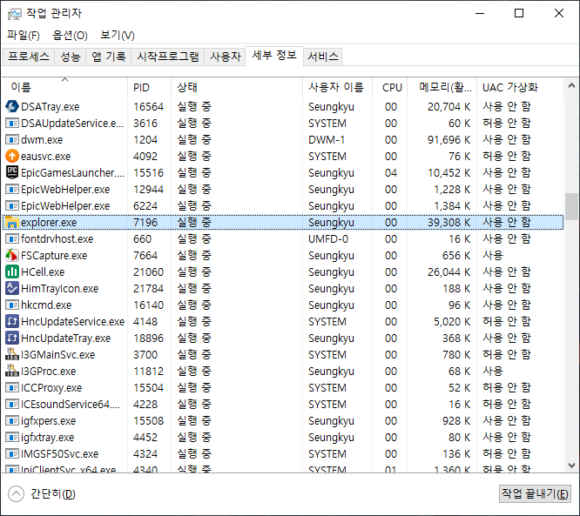Open the 옵션(O) menu
Image resolution: width=580 pixels, height=516 pixels.
(x=70, y=36)
